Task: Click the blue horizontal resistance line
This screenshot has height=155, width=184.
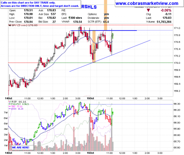Action: point(103,31)
